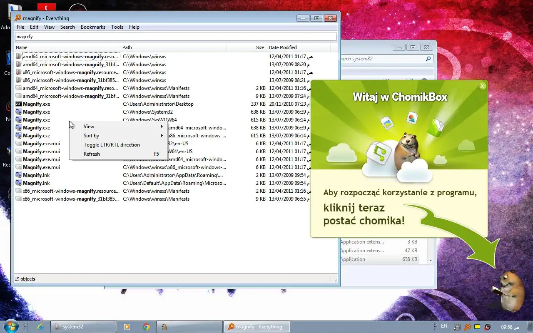Click the Magnify.exe icon in the SysWOW64 row

(x=19, y=120)
